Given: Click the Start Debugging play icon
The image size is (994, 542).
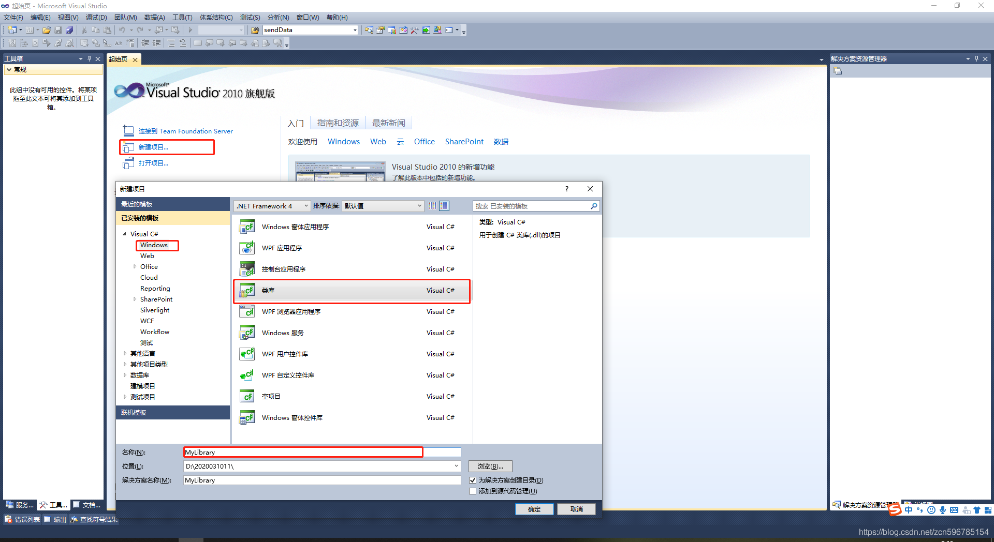Looking at the screenshot, I should (191, 30).
